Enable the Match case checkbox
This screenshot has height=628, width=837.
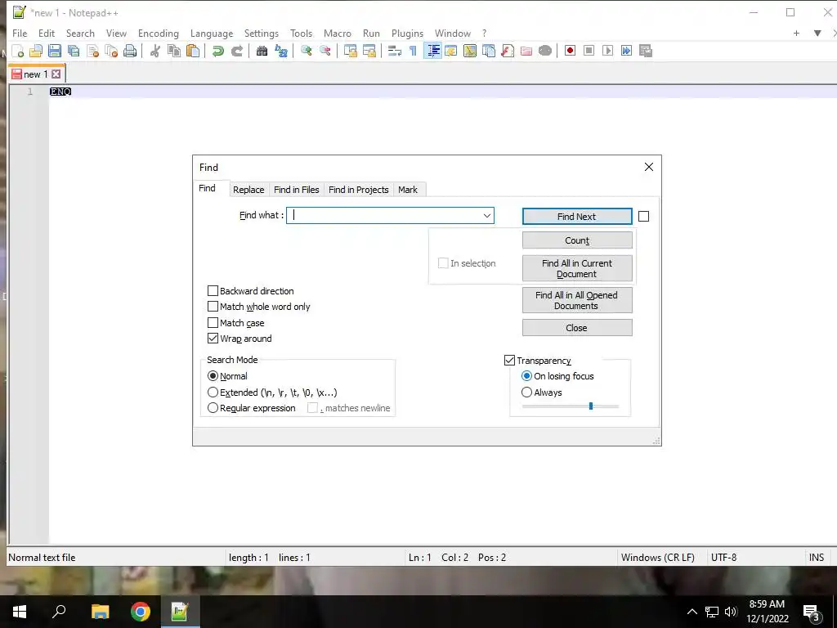[x=213, y=322]
